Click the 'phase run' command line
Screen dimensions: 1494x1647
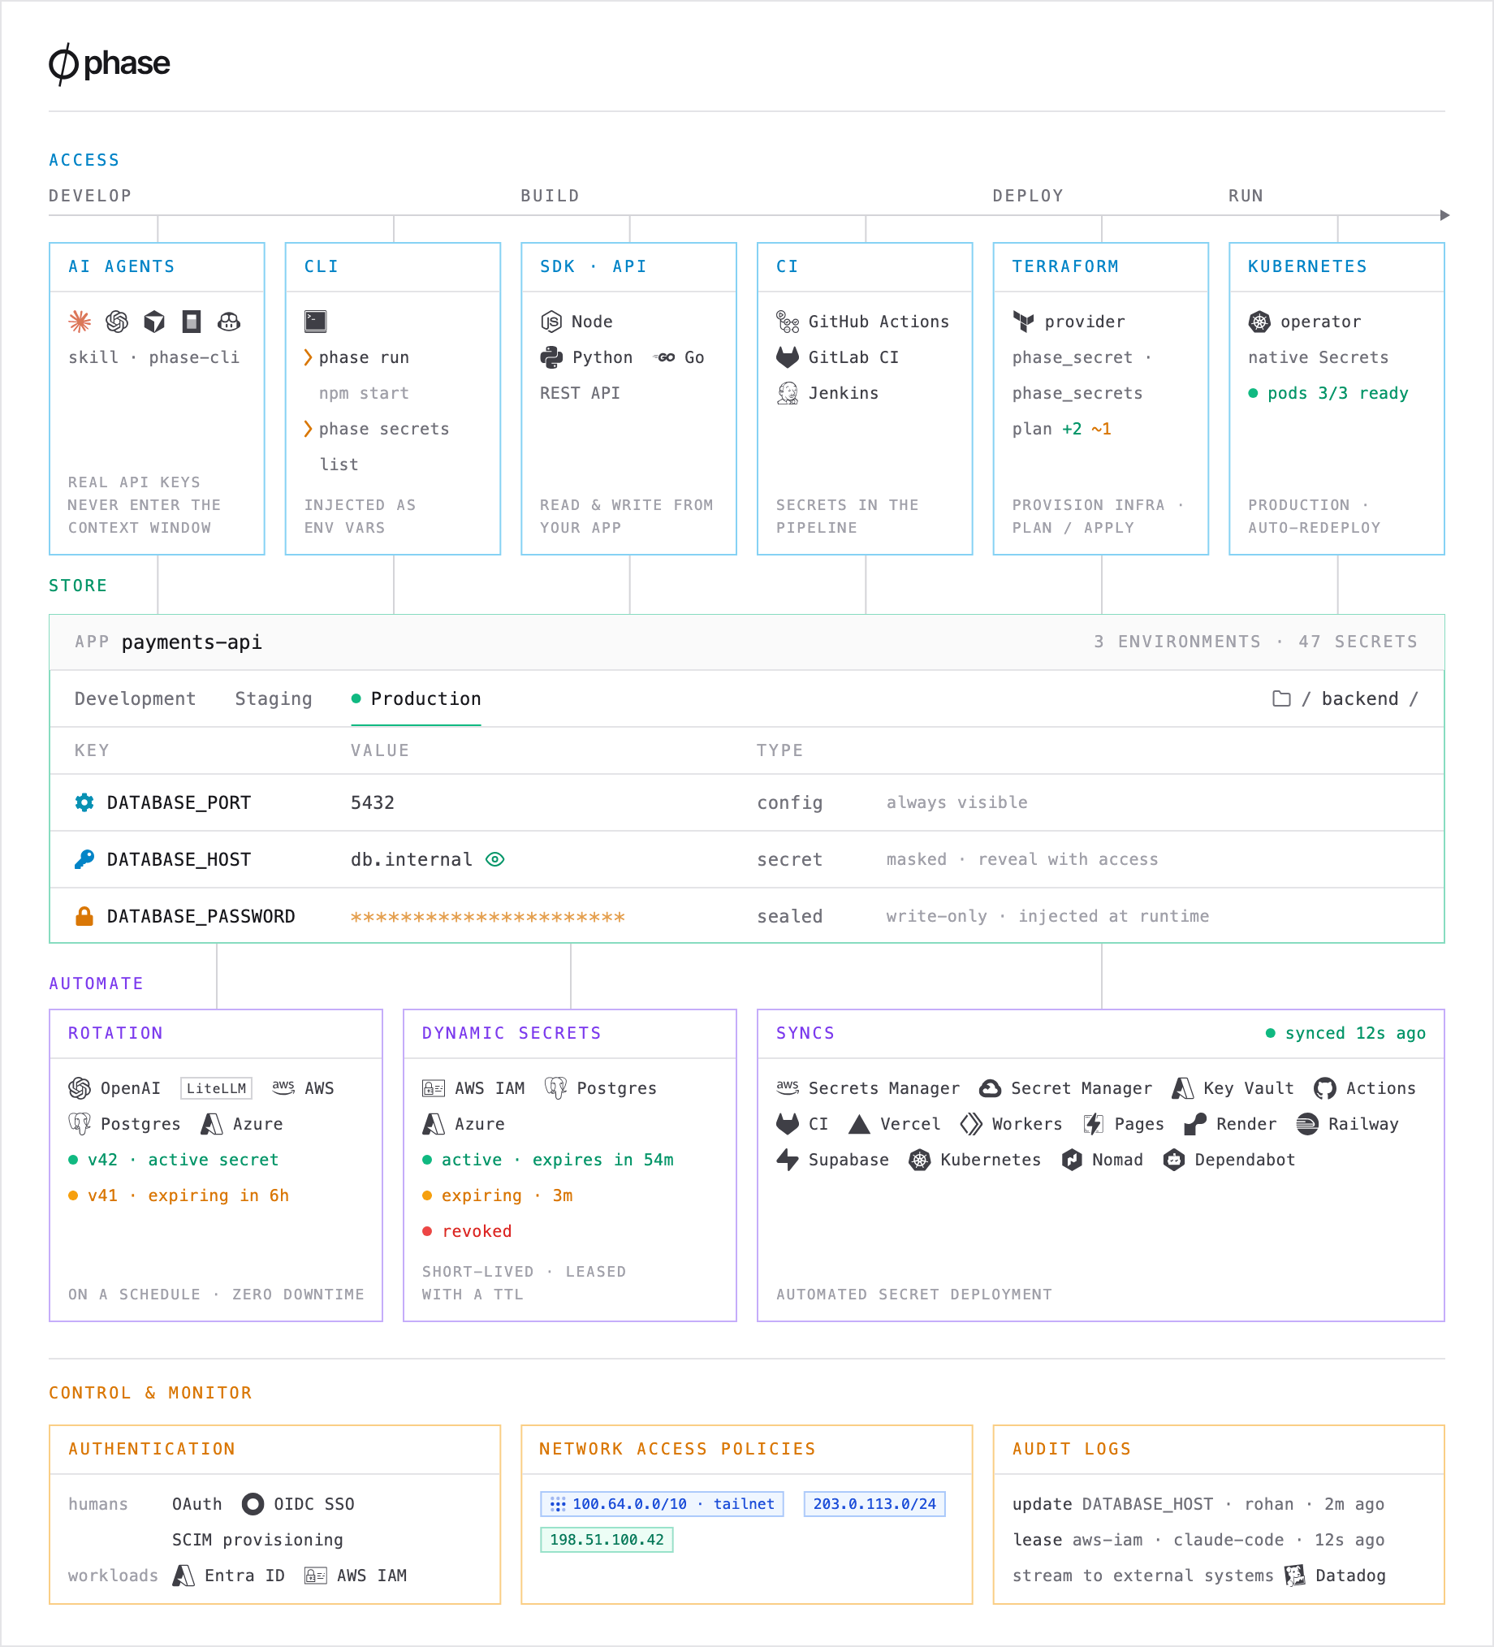click(x=357, y=357)
